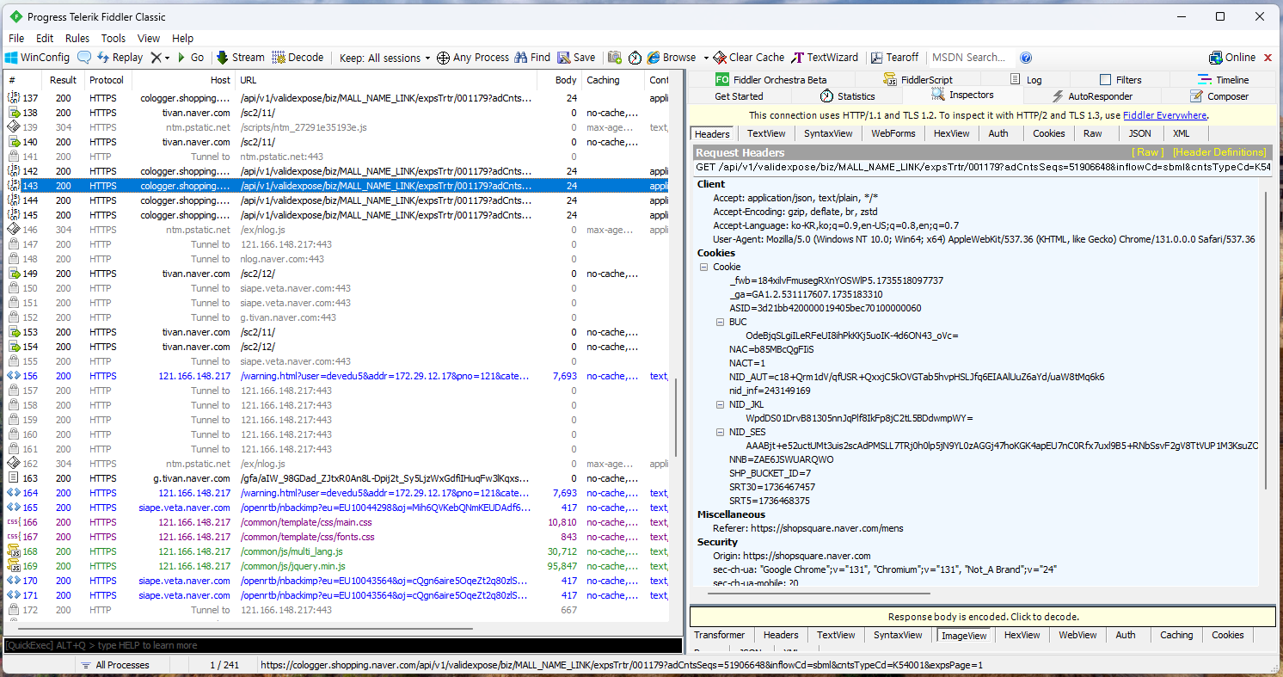The height and width of the screenshot is (677, 1283).
Task: Open the File menu
Action: (16, 39)
